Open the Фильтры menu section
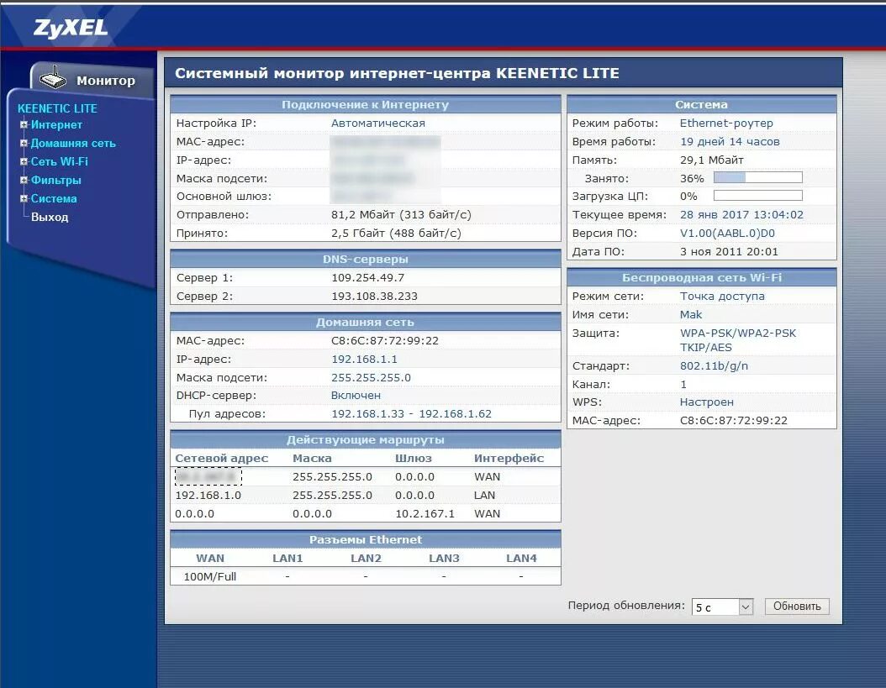 point(56,180)
